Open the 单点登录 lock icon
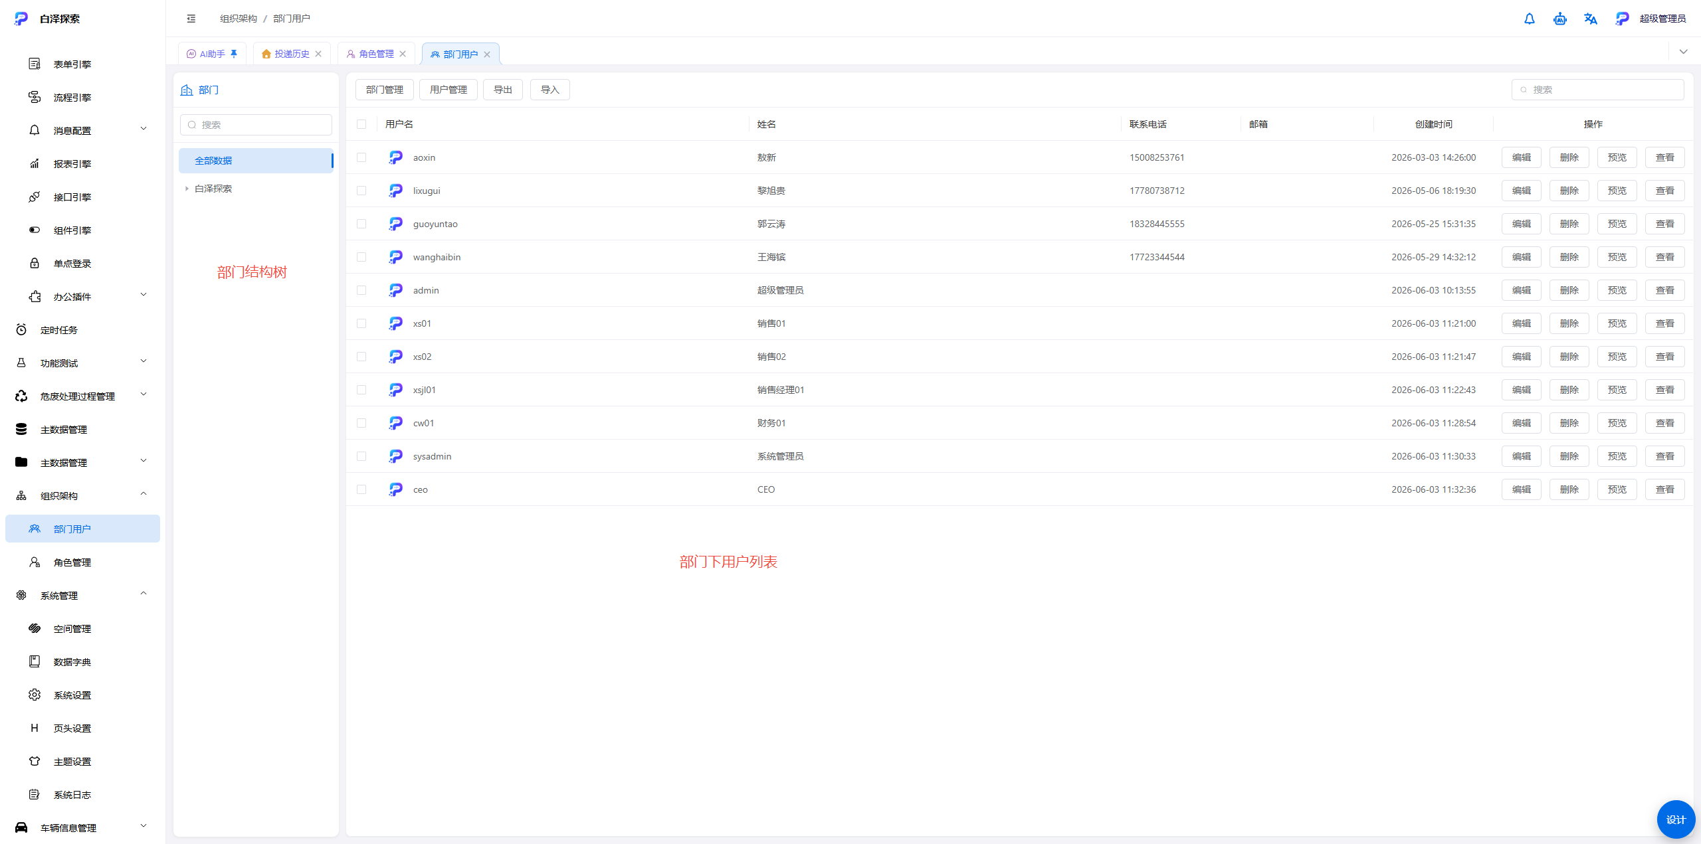Image resolution: width=1701 pixels, height=844 pixels. 35,263
